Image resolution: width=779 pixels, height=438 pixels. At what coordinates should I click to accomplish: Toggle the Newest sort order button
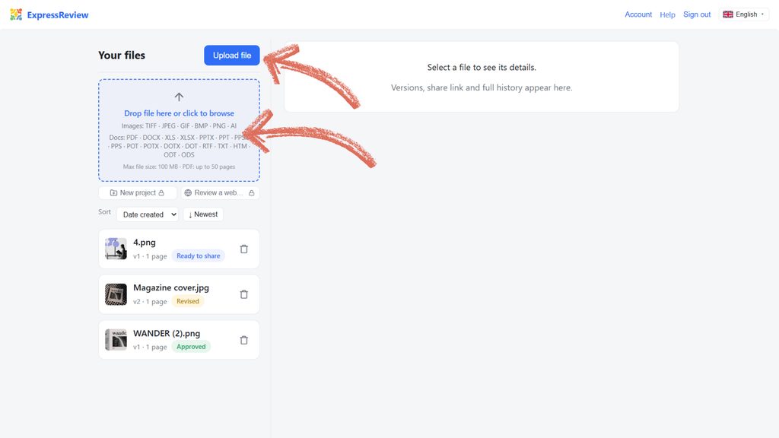point(203,214)
